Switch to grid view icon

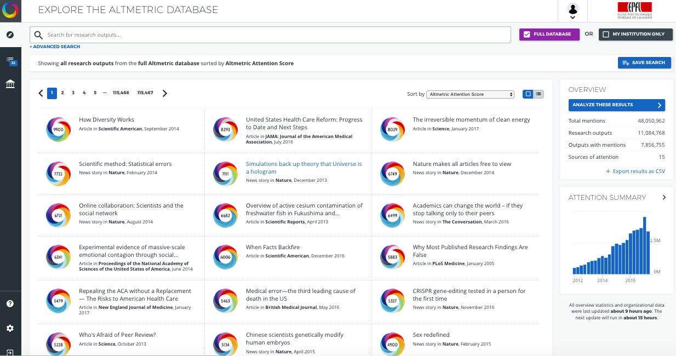[528, 94]
